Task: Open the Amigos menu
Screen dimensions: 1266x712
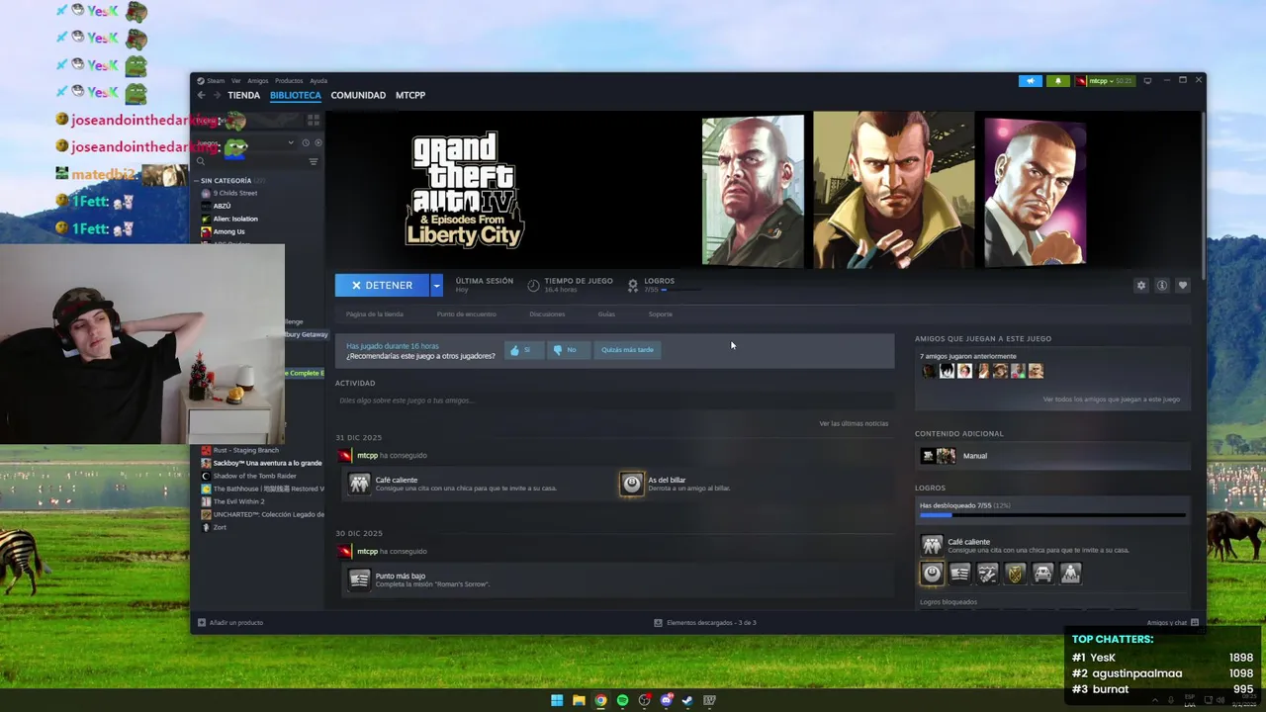Action: click(257, 81)
